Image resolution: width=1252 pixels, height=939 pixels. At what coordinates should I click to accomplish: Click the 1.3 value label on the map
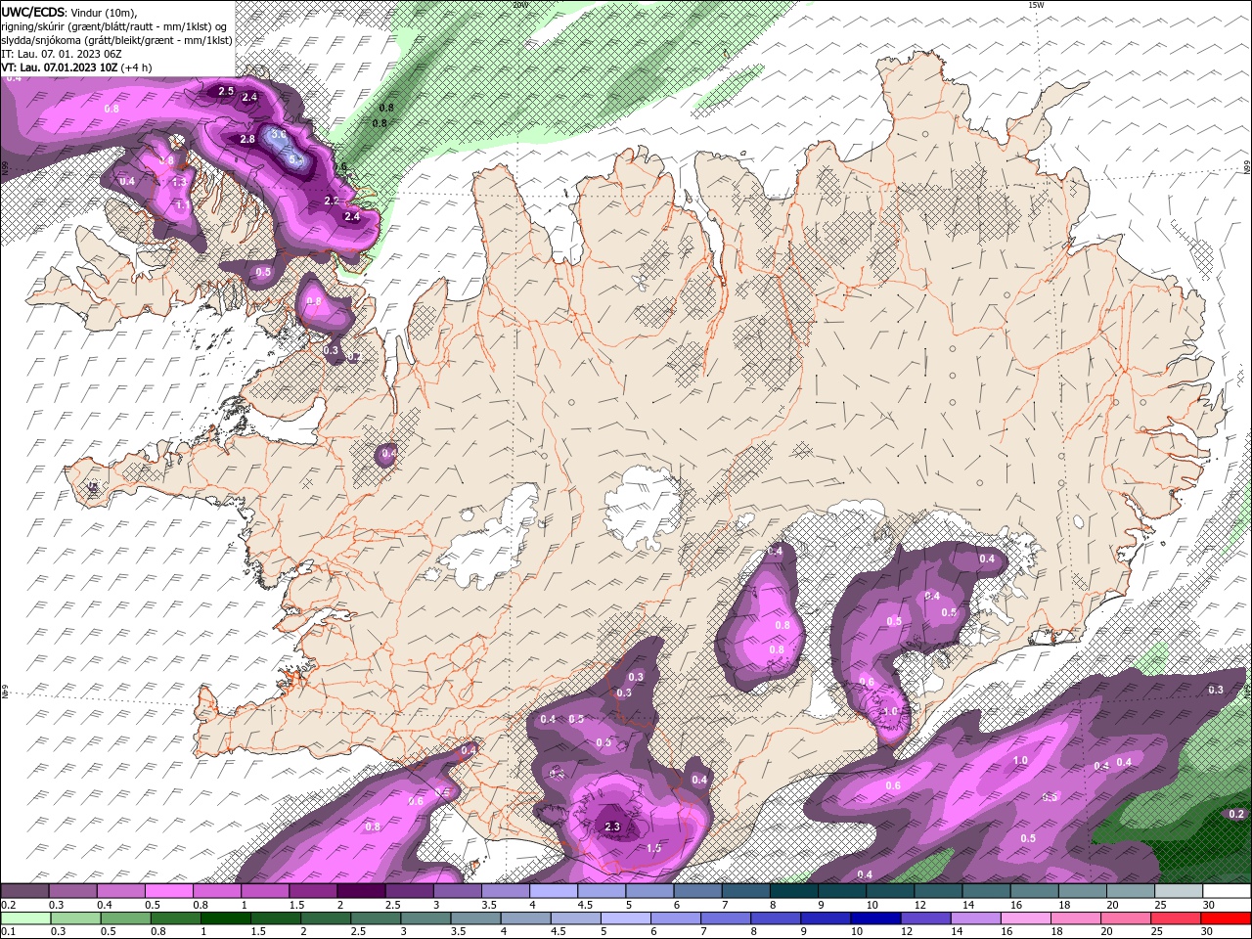179,182
